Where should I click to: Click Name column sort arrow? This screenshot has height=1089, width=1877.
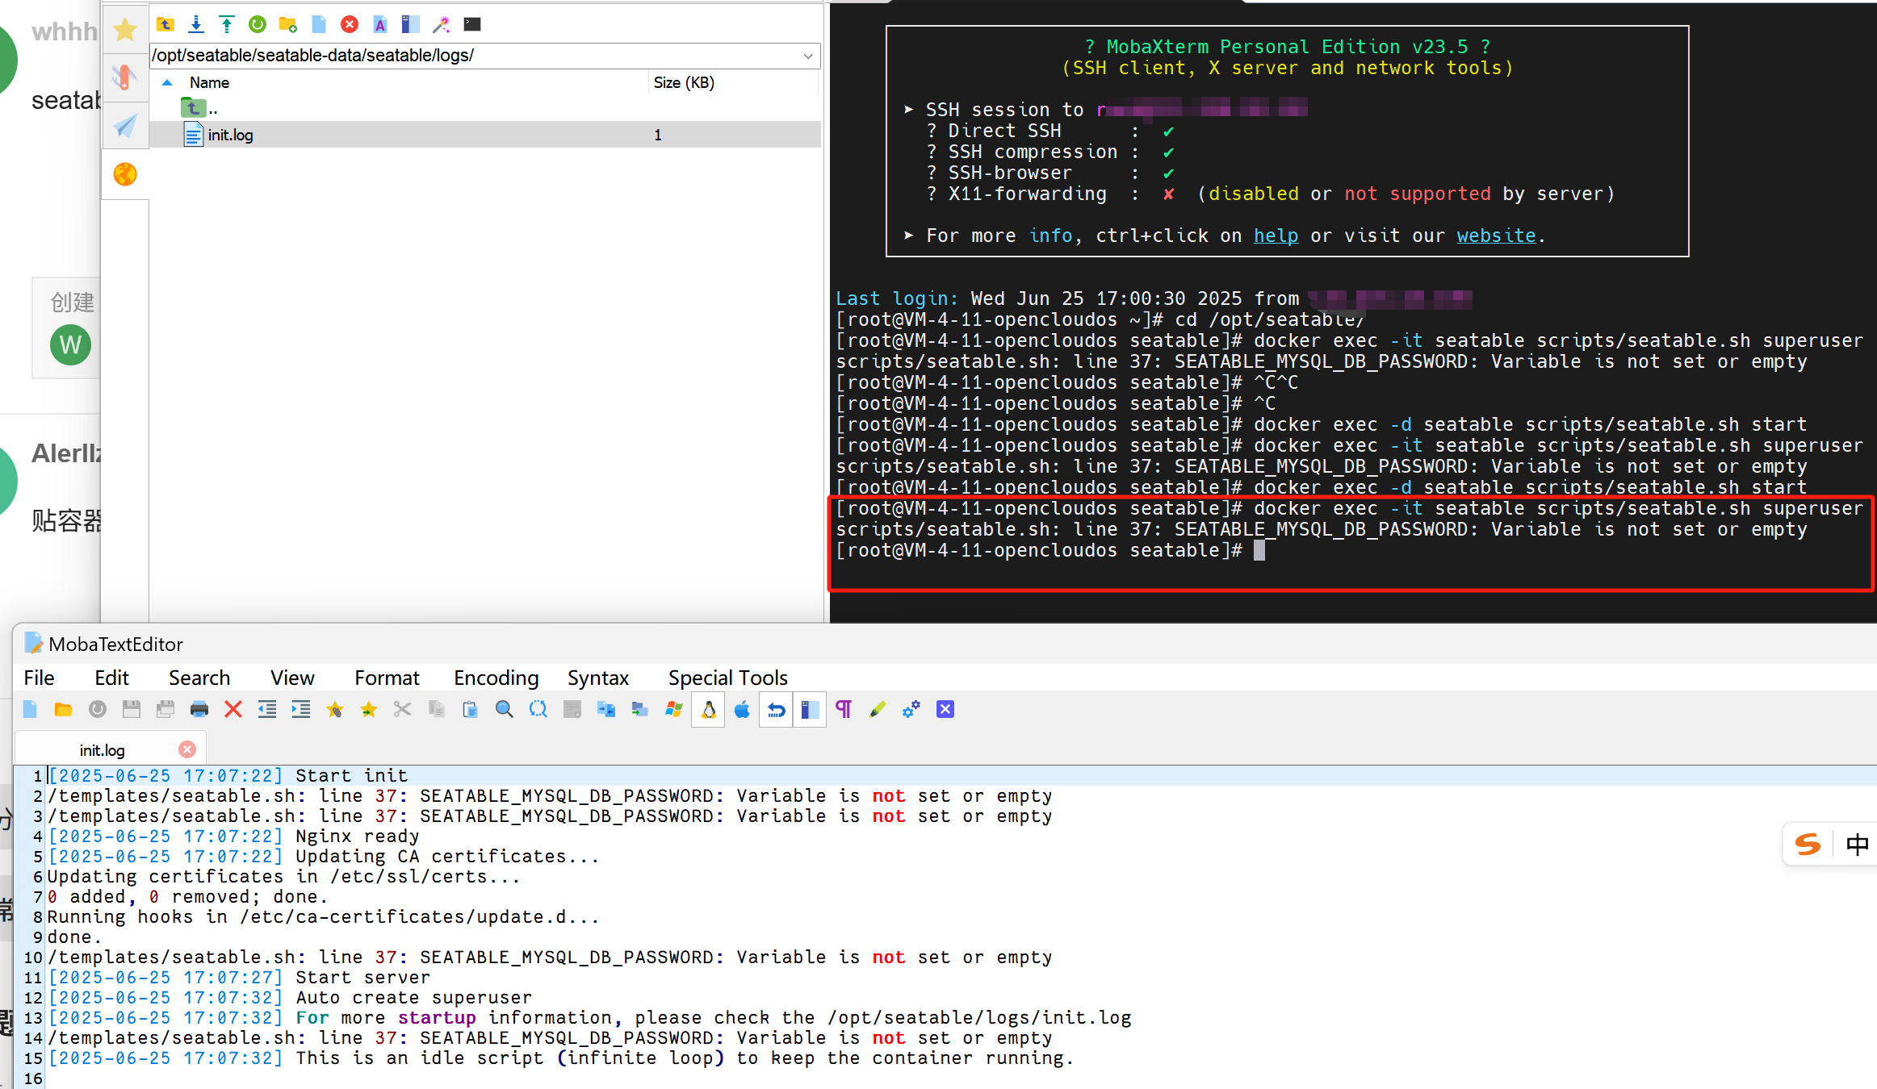[167, 82]
